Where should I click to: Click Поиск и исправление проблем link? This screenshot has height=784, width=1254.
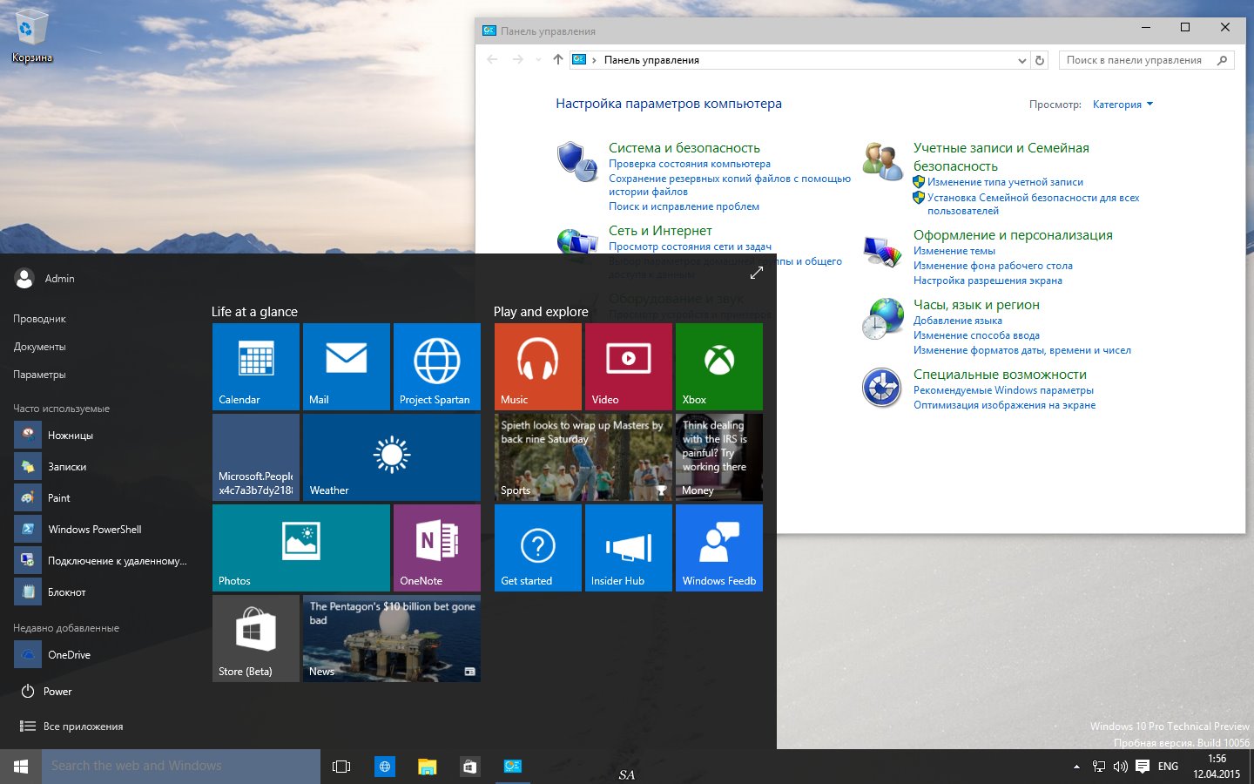click(684, 206)
